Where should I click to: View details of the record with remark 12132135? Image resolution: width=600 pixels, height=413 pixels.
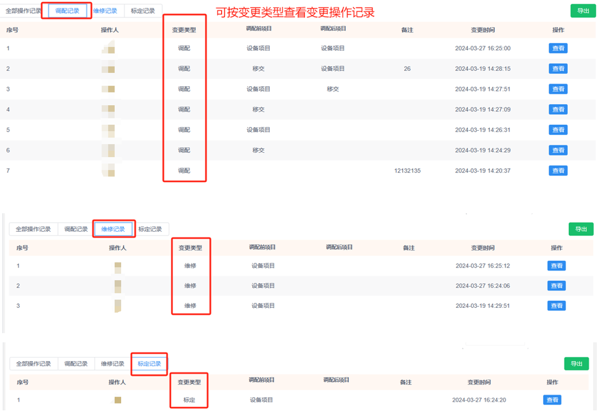(x=558, y=170)
